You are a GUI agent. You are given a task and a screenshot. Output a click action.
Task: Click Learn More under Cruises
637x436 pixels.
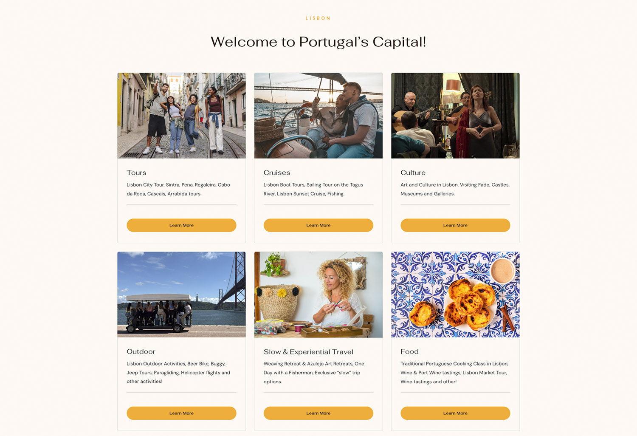318,225
